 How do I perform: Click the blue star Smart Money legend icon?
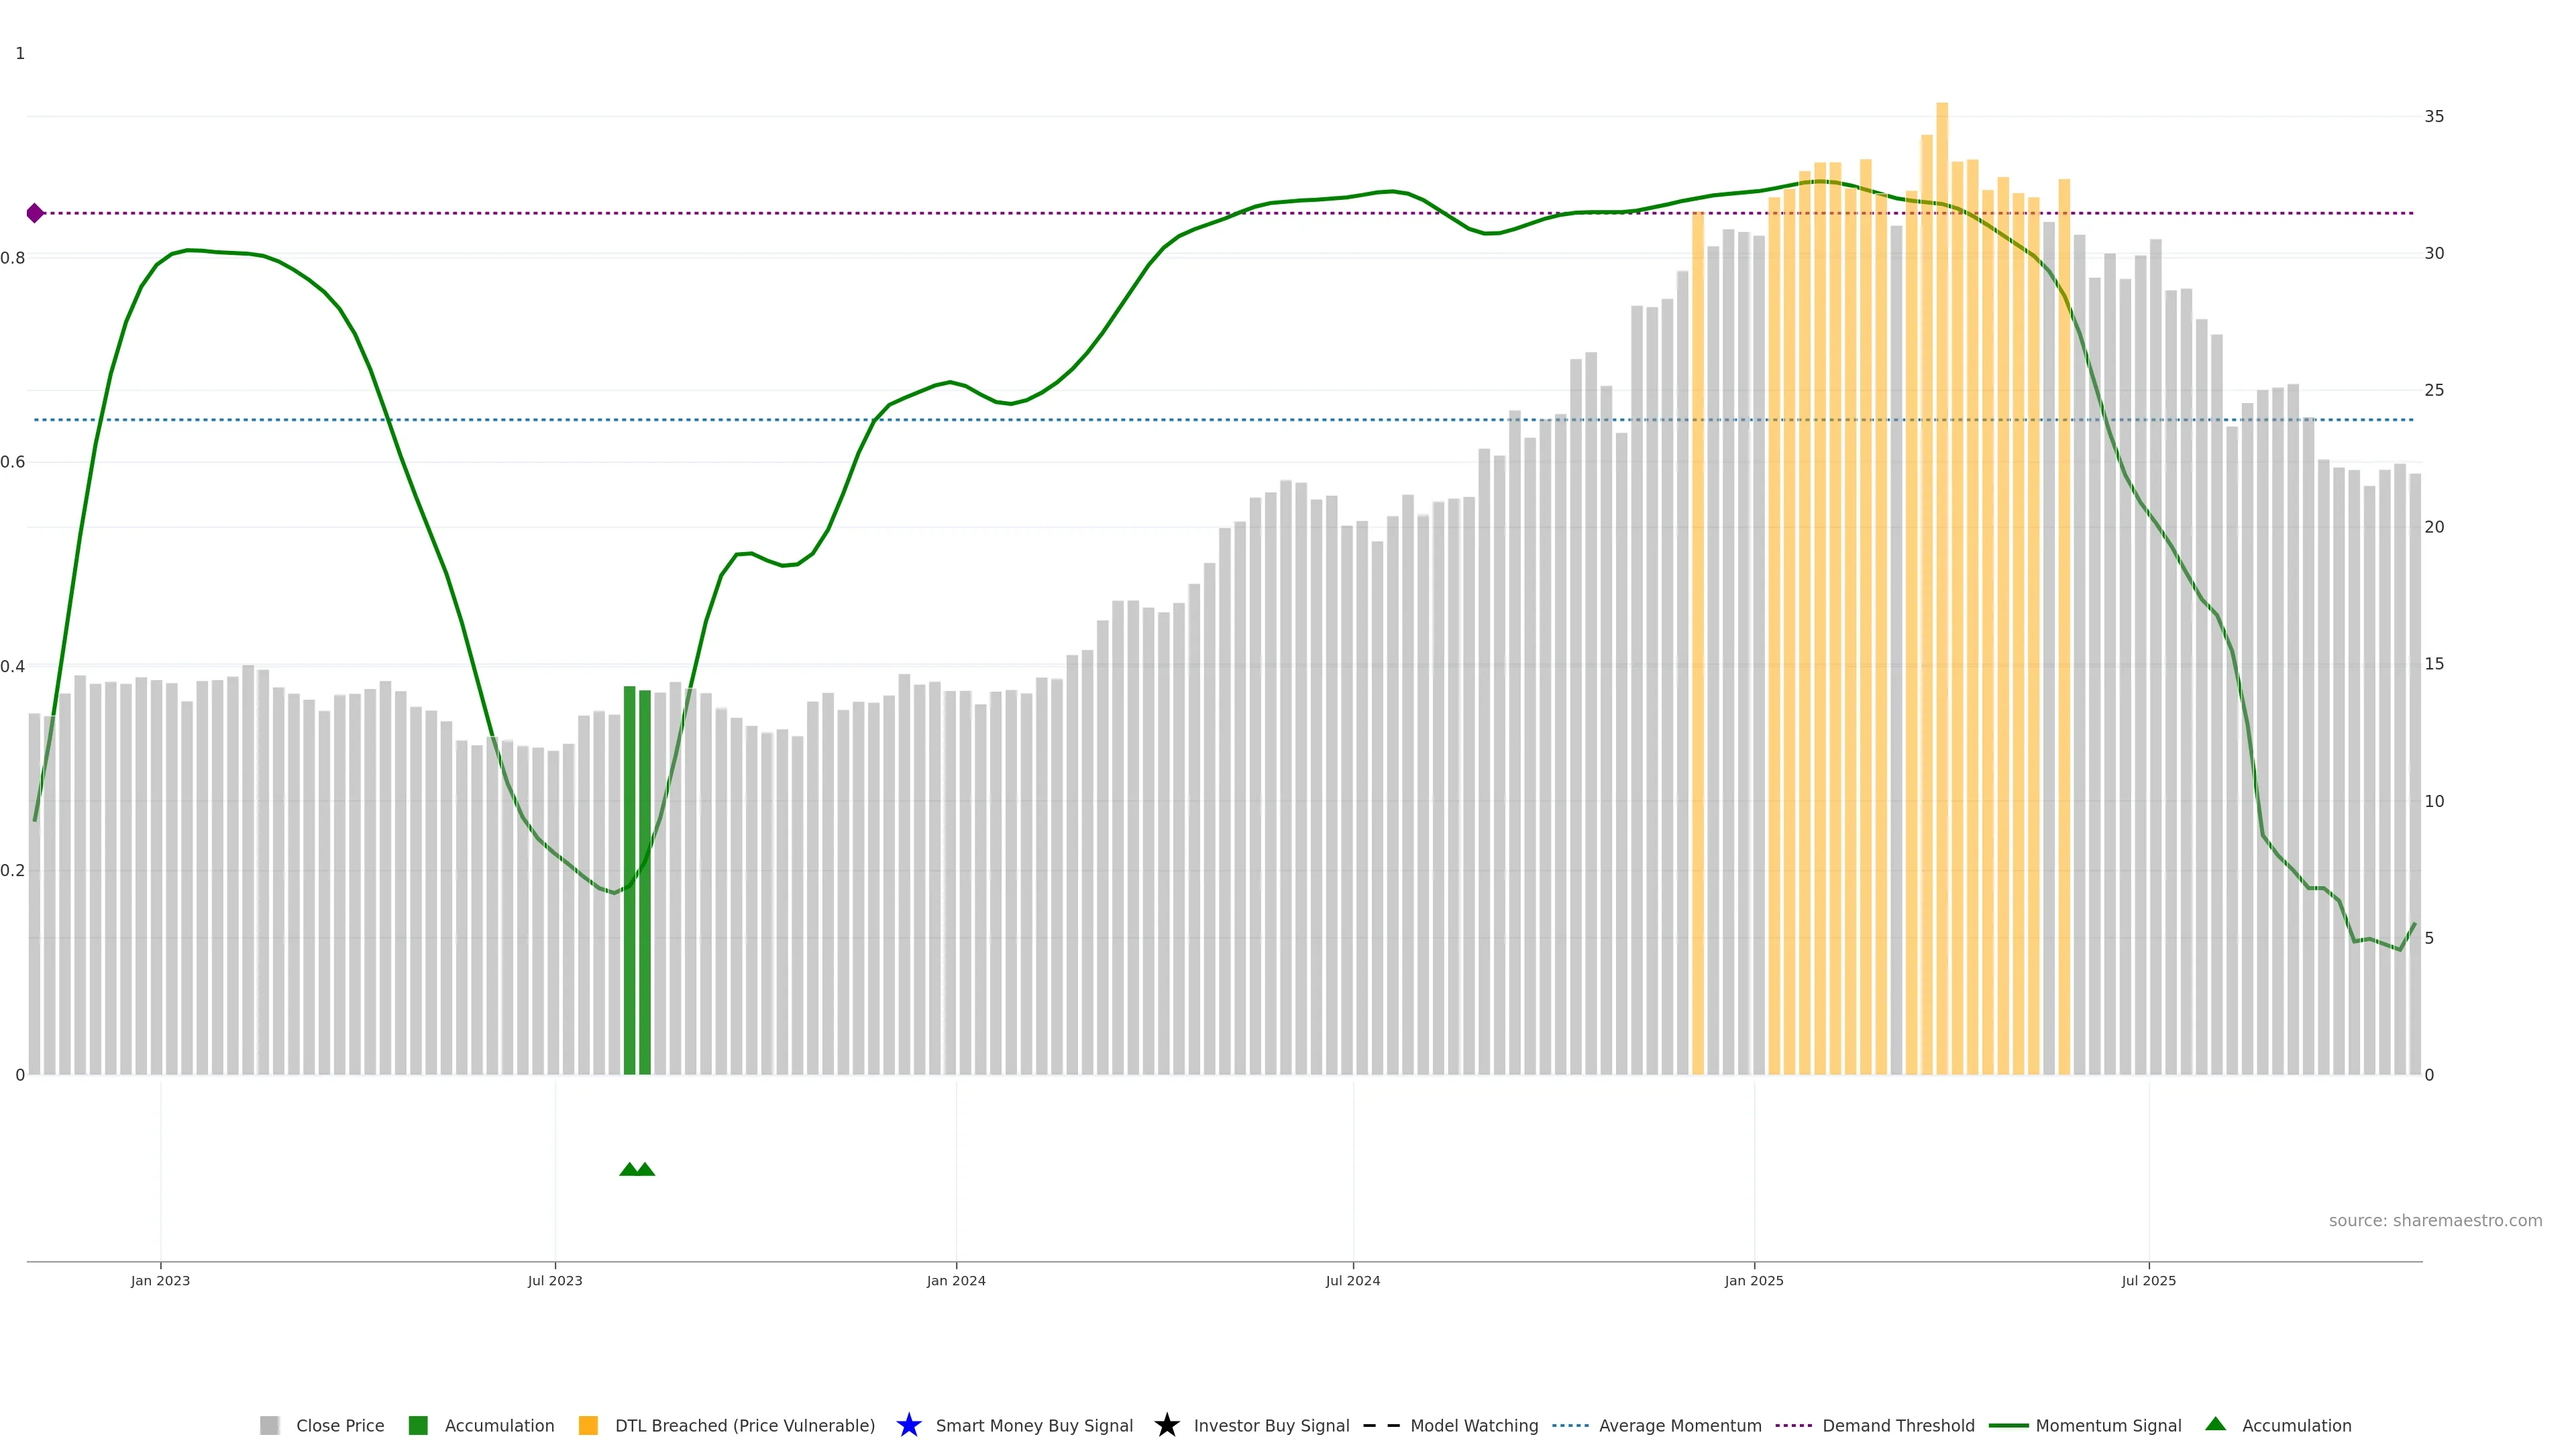(x=908, y=1425)
